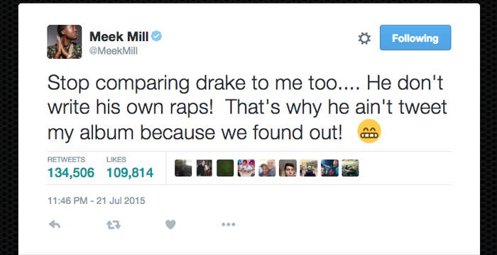Open the 11:46 PM - 21 Jul 2015 timestamp
This screenshot has height=255, width=497.
pyautogui.click(x=97, y=200)
